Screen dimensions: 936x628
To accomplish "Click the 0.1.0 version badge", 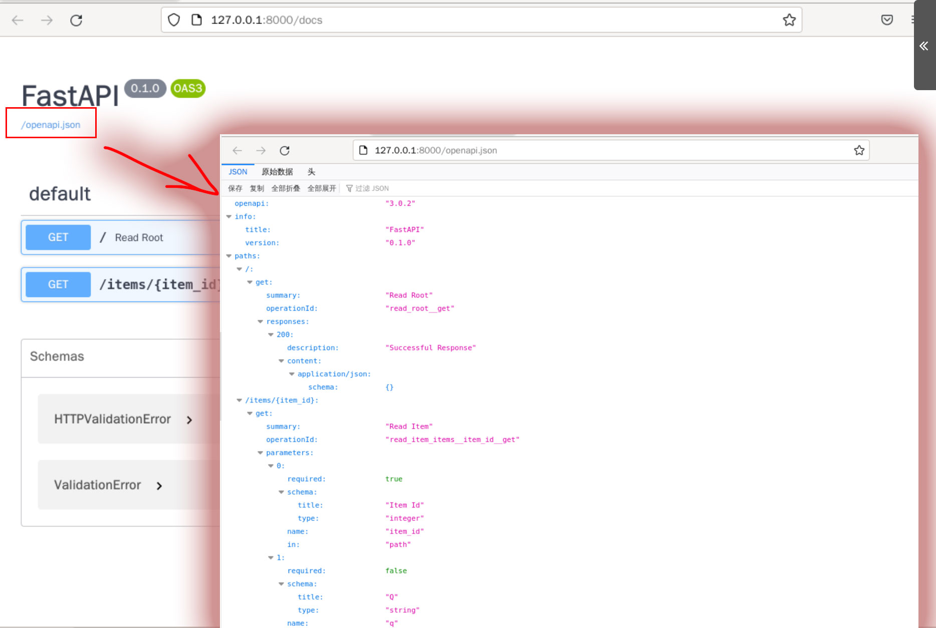I will [x=145, y=88].
